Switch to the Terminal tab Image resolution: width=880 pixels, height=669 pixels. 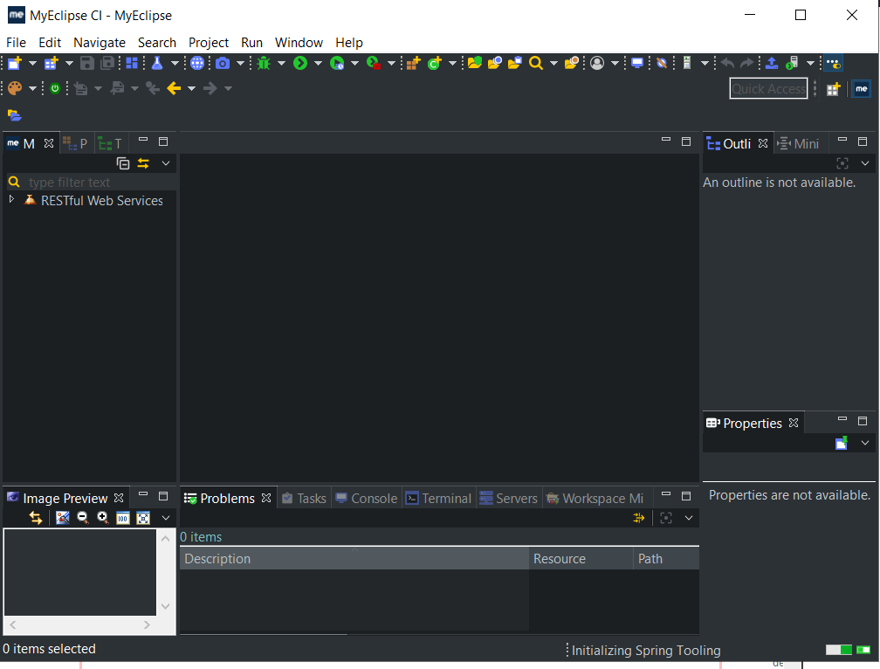tap(439, 499)
